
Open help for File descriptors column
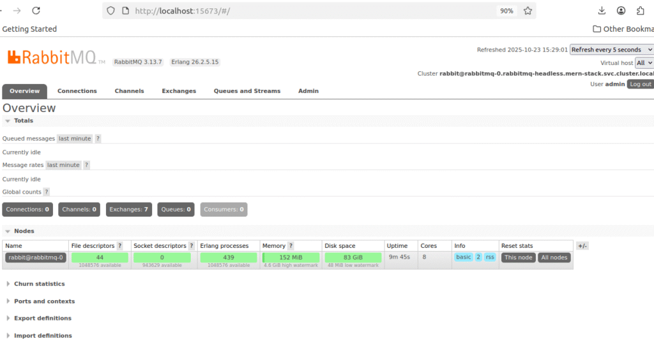119,246
